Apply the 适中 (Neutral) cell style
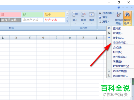The image size is (134, 100). (54, 14)
